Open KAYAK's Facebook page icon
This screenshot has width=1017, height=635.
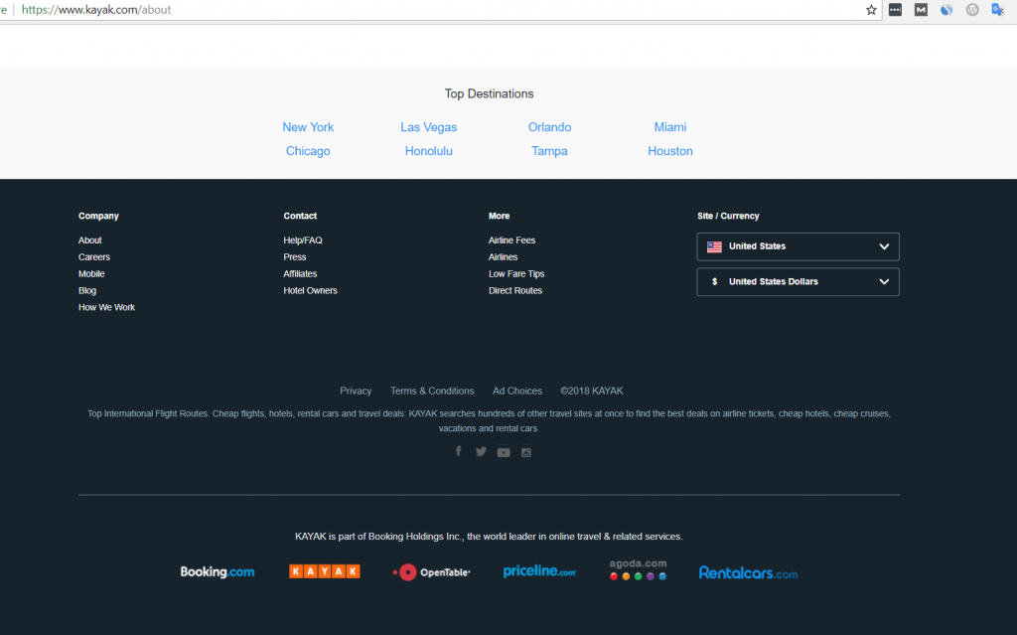click(x=458, y=451)
